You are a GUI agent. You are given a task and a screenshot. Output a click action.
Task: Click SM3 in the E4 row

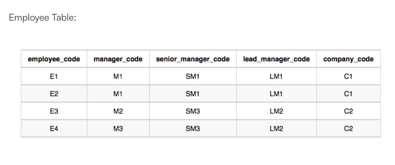click(193, 128)
